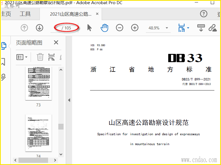Select page 74 thumbnail
The height and width of the screenshot is (165, 221).
pos(38,133)
